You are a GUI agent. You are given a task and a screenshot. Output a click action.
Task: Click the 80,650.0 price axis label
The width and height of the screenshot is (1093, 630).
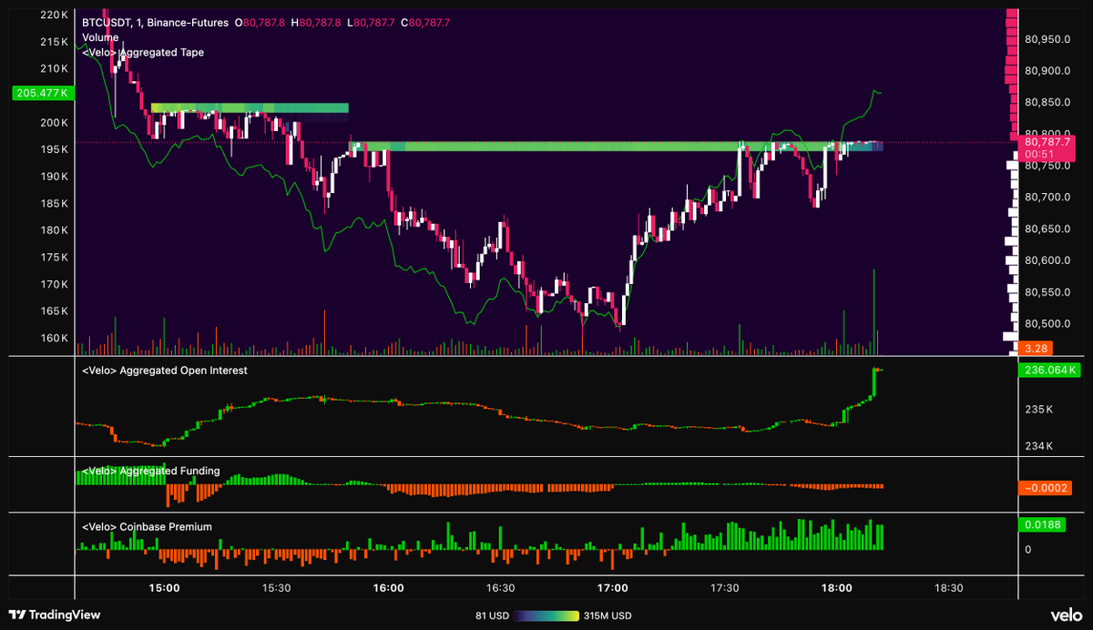pos(1047,229)
